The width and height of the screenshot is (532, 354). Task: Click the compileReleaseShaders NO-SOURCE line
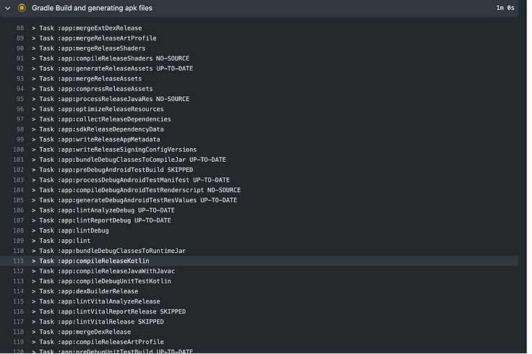click(x=111, y=59)
